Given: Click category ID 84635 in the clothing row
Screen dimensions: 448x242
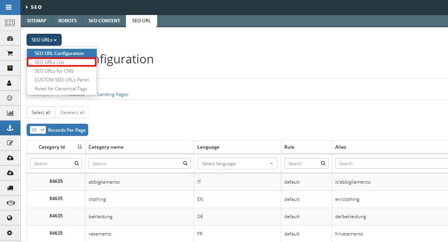Looking at the screenshot, I should [x=56, y=199].
